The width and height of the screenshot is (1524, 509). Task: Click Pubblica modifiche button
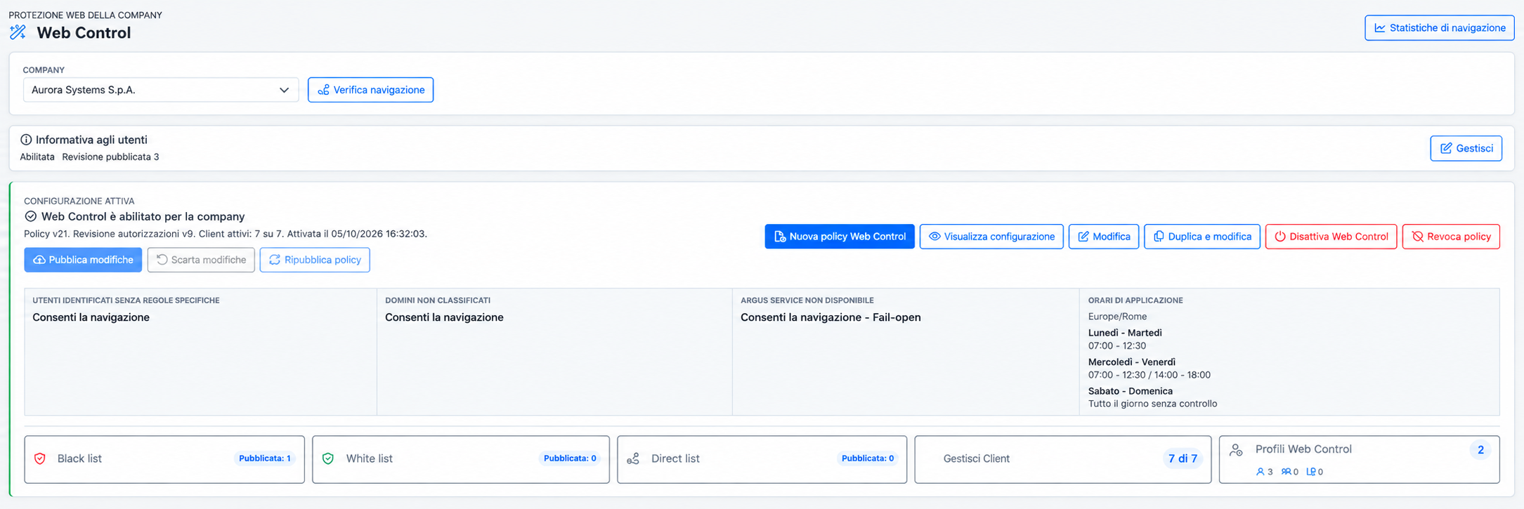pos(83,260)
